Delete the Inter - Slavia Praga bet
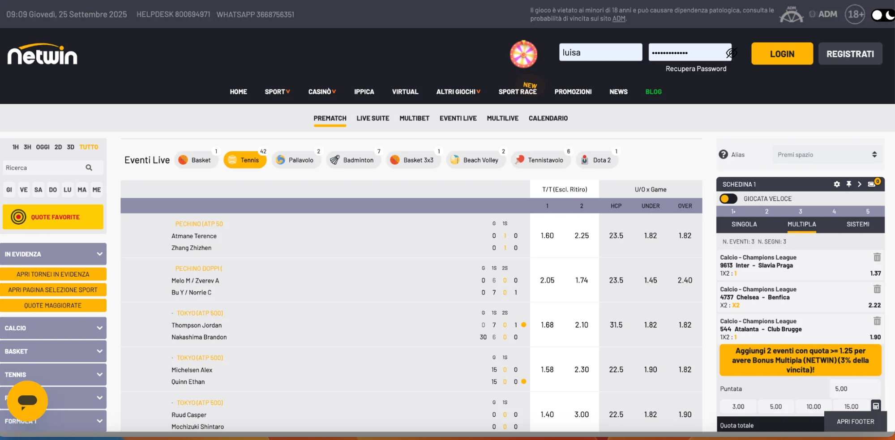The height and width of the screenshot is (440, 895). (877, 257)
